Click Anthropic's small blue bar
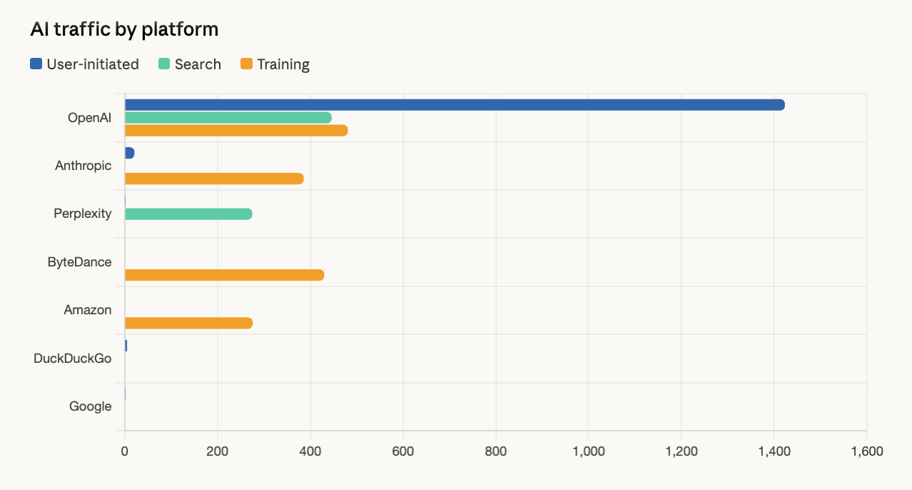 pos(128,152)
